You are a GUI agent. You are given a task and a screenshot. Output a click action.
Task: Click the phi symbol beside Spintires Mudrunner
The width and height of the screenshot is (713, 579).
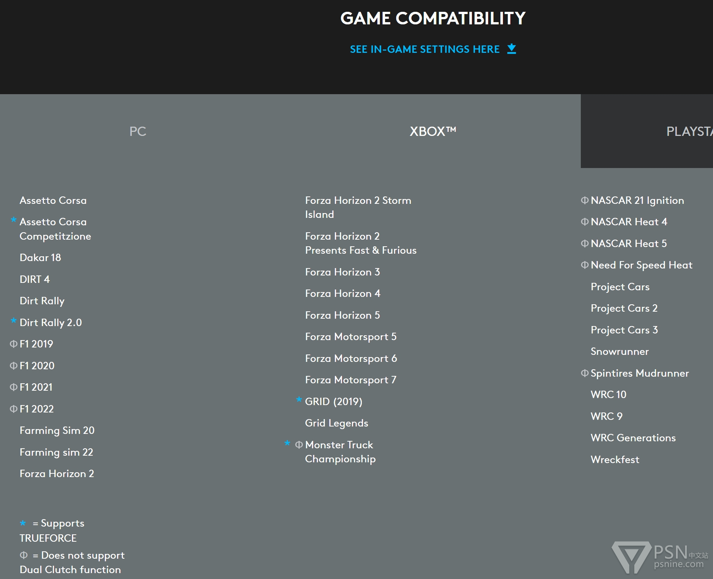585,373
